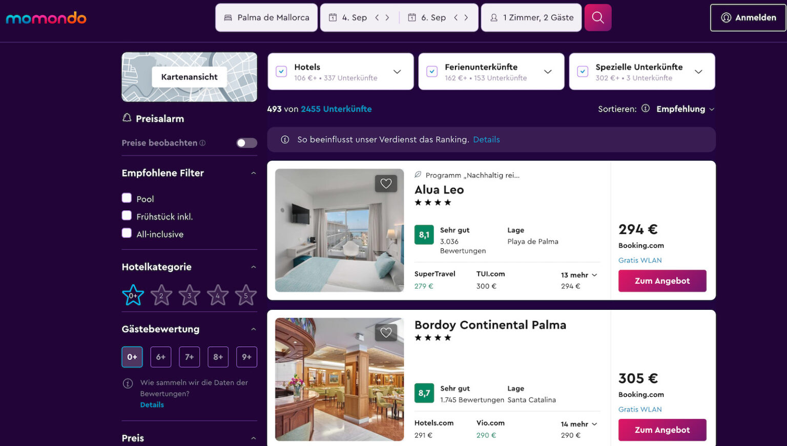
Task: Save Alua Leo with heart icon
Action: coord(386,183)
